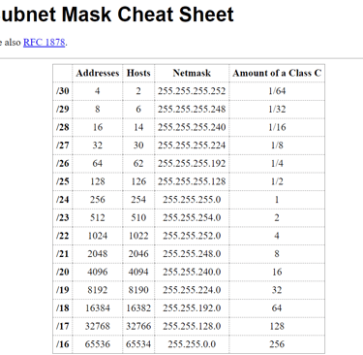
Task: Click the /20 row label
Action: 63,273
